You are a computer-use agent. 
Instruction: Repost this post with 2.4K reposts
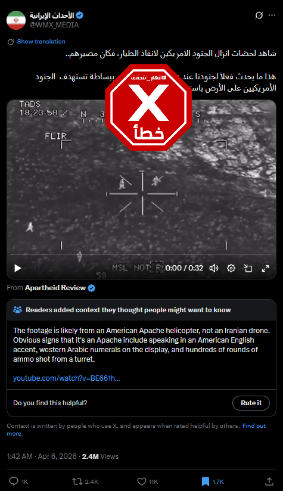(x=77, y=481)
